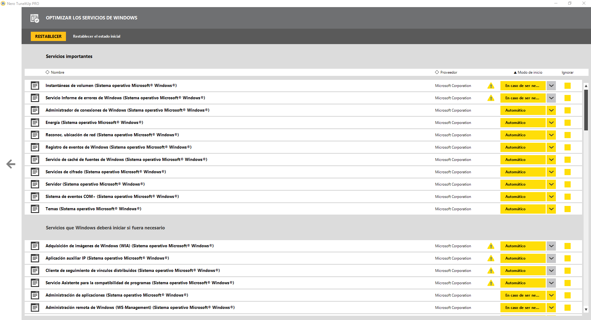This screenshot has height=320, width=591.
Task: Toggle Ignorar checkbox for Registro de eventos
Action: coord(568,147)
